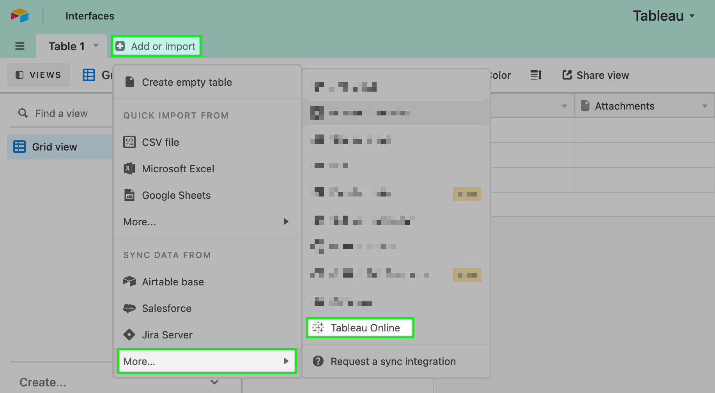Open the Attachments column dropdown arrow
This screenshot has height=393, width=715.
point(705,106)
